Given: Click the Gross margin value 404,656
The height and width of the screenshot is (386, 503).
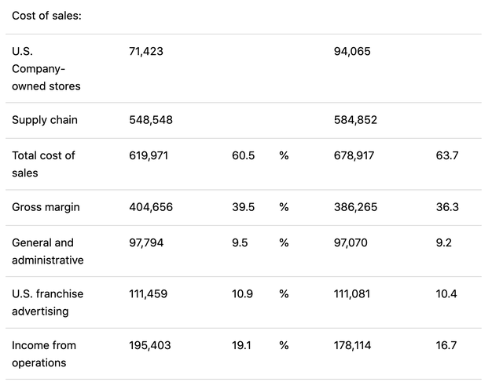Looking at the screenshot, I should point(151,207).
